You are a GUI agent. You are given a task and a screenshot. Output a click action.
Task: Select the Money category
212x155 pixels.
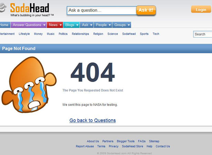(38, 34)
